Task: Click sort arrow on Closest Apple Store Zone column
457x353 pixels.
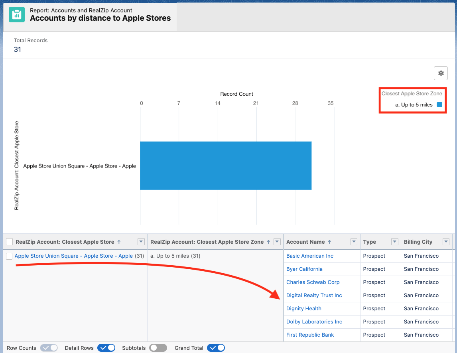Action: 268,242
